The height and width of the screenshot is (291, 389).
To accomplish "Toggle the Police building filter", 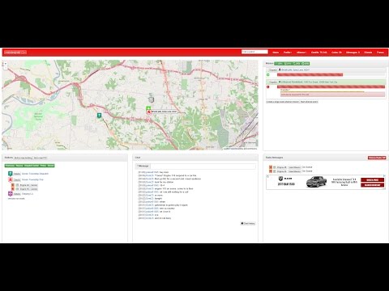I will (43, 166).
